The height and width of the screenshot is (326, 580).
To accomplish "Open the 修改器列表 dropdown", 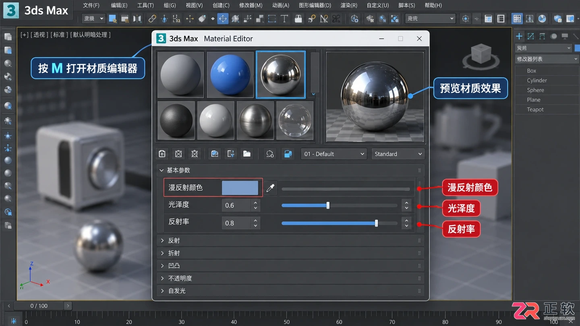I will pos(547,59).
